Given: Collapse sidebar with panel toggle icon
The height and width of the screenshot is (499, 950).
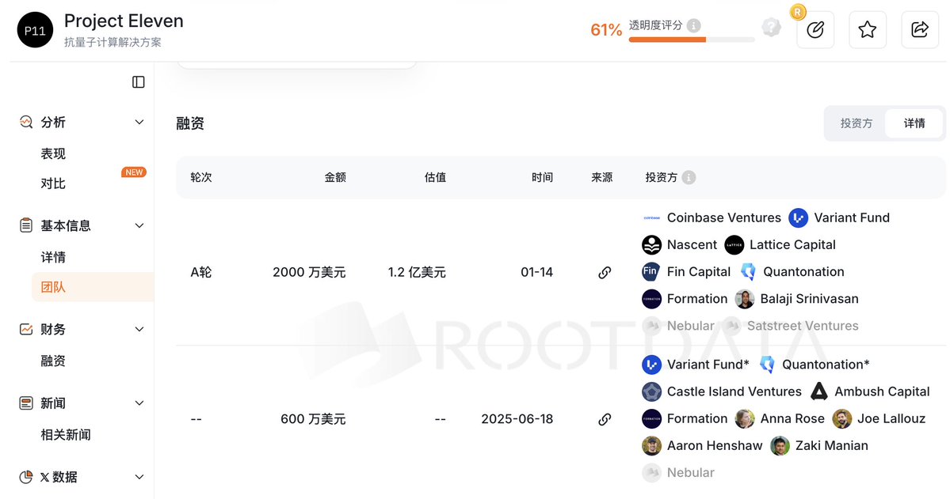Looking at the screenshot, I should tap(138, 81).
